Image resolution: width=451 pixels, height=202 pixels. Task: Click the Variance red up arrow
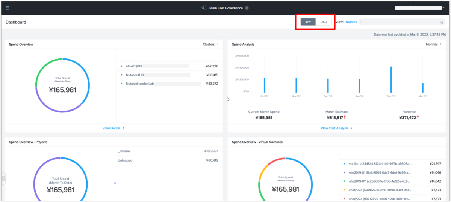click(x=418, y=118)
